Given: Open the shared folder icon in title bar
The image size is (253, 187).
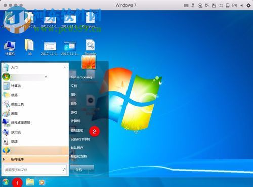Looking at the screenshot, I should click(x=234, y=6).
